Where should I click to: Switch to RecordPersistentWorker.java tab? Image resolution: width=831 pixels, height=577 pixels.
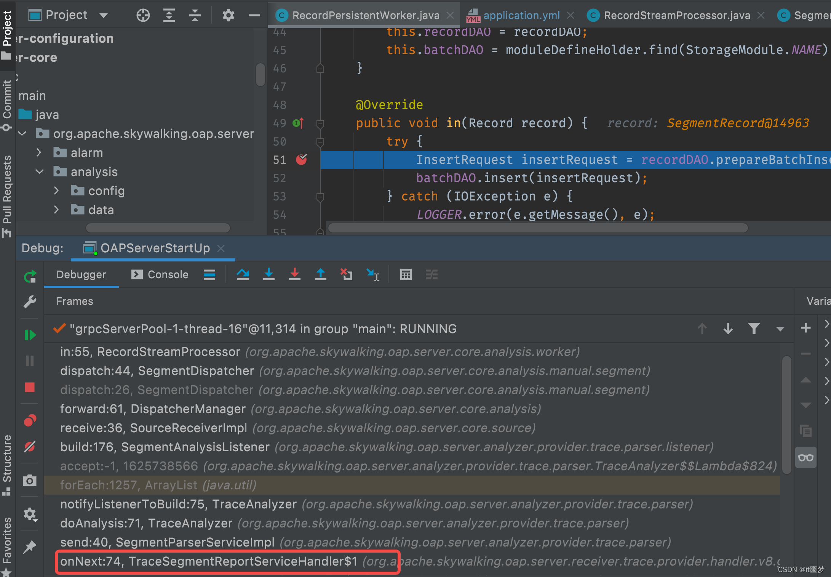[x=365, y=15]
